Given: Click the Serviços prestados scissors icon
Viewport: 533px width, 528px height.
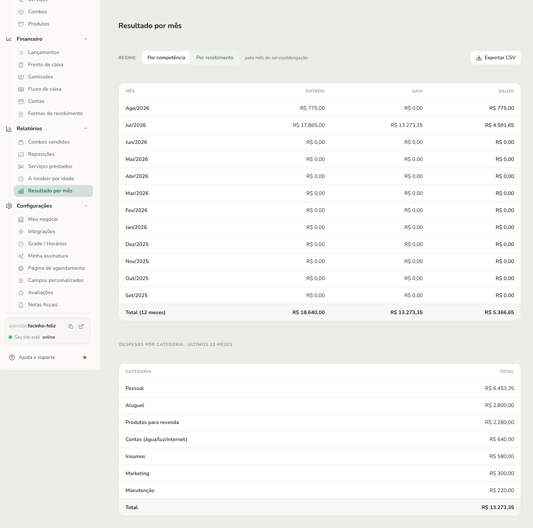Looking at the screenshot, I should pyautogui.click(x=21, y=167).
